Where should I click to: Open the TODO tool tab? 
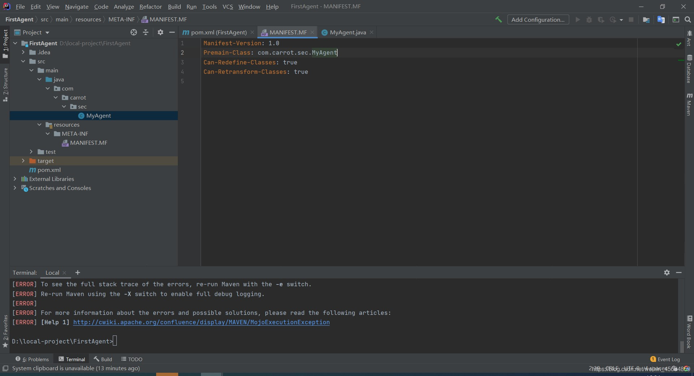(132, 359)
